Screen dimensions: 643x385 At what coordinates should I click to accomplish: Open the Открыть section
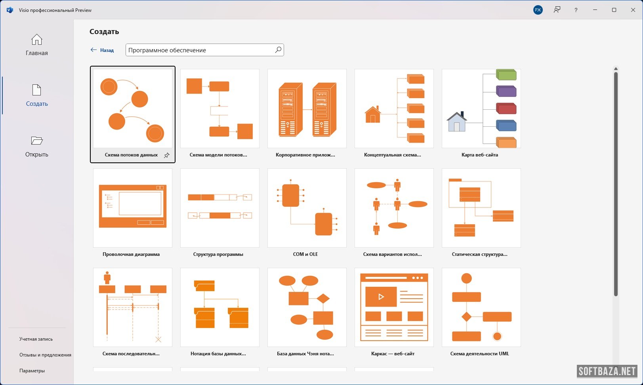(37, 146)
